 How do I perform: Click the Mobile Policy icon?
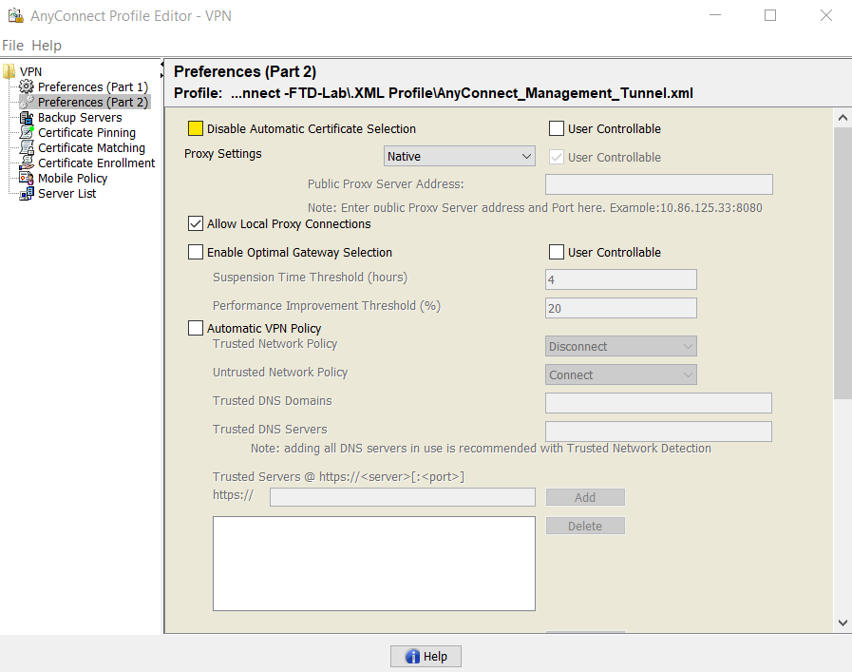click(26, 178)
